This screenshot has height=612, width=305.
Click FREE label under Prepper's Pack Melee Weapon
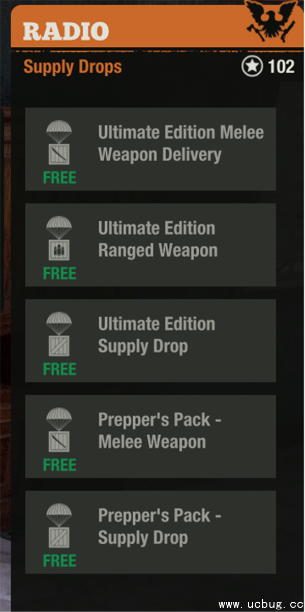tap(59, 465)
